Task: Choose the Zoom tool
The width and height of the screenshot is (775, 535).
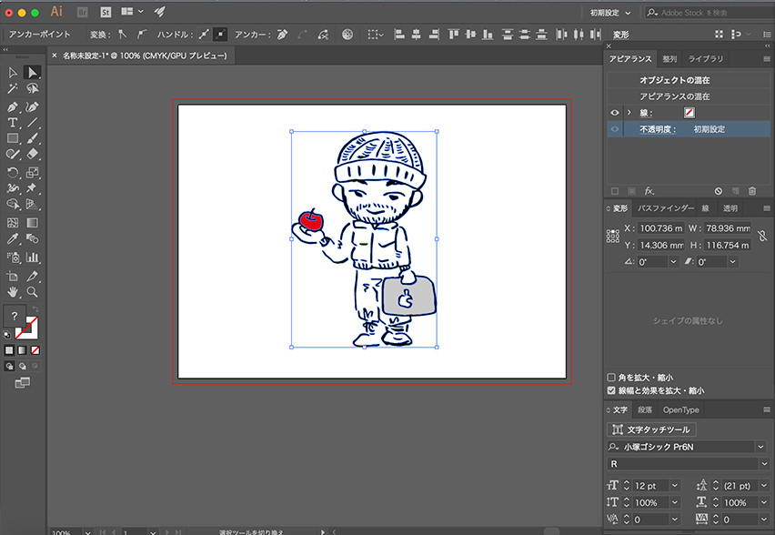Action: pos(33,292)
